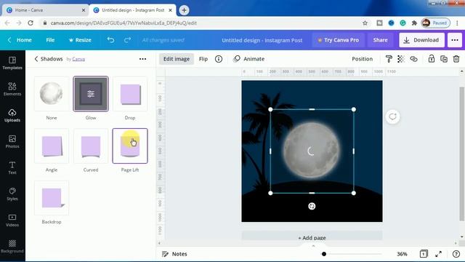Bookmark page with star icon
The height and width of the screenshot is (262, 465).
click(x=365, y=23)
